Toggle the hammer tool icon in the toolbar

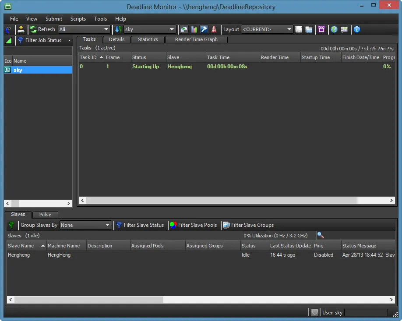204,29
